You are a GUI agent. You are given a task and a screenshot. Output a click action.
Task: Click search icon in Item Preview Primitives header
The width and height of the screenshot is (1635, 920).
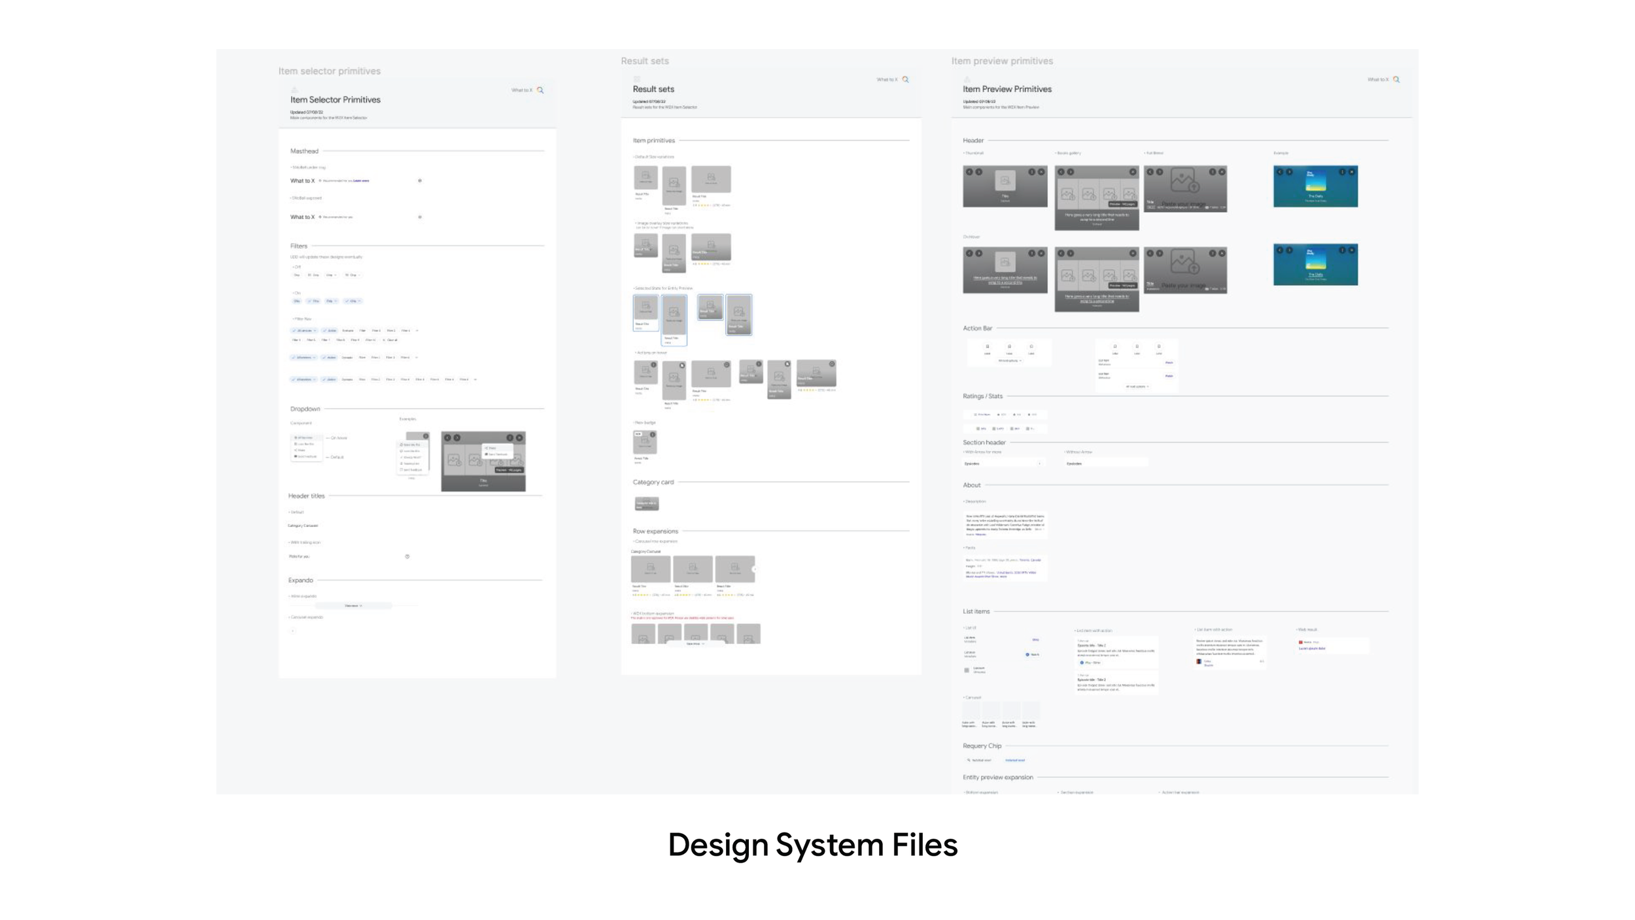tap(1396, 80)
